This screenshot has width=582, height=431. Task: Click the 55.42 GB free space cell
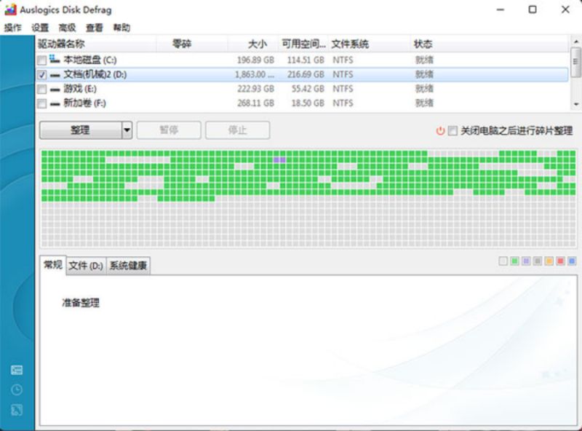pos(308,89)
